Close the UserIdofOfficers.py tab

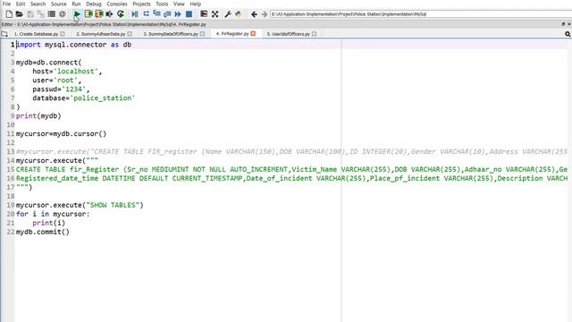[x=314, y=34]
